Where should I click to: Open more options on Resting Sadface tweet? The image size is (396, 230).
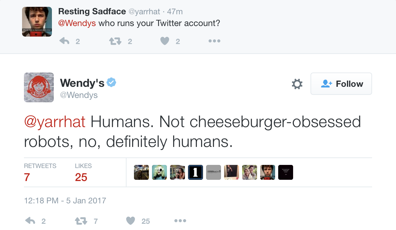click(x=214, y=41)
